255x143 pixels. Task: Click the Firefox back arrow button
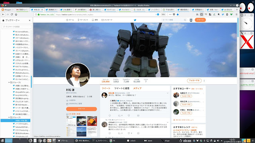tap(3, 14)
